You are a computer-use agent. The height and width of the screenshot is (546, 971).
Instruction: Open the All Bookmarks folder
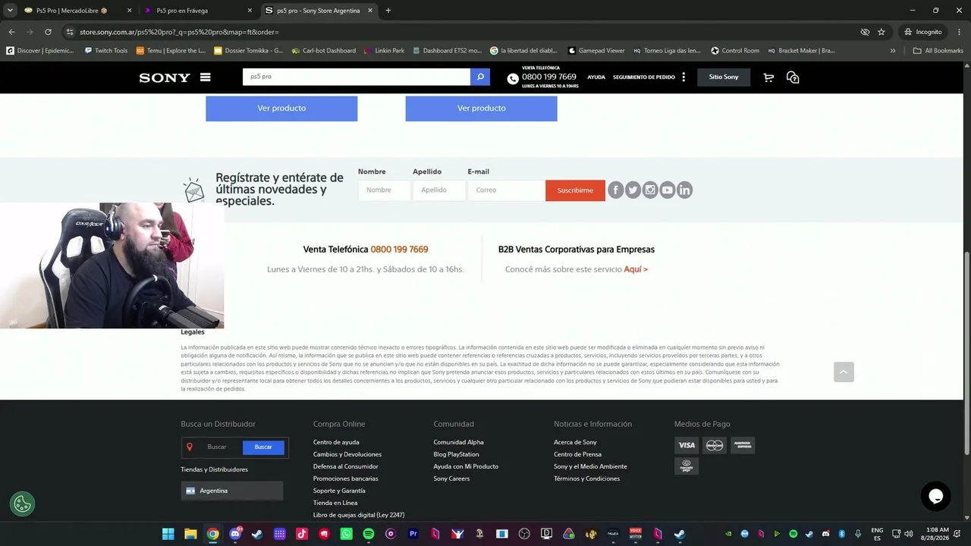point(938,51)
